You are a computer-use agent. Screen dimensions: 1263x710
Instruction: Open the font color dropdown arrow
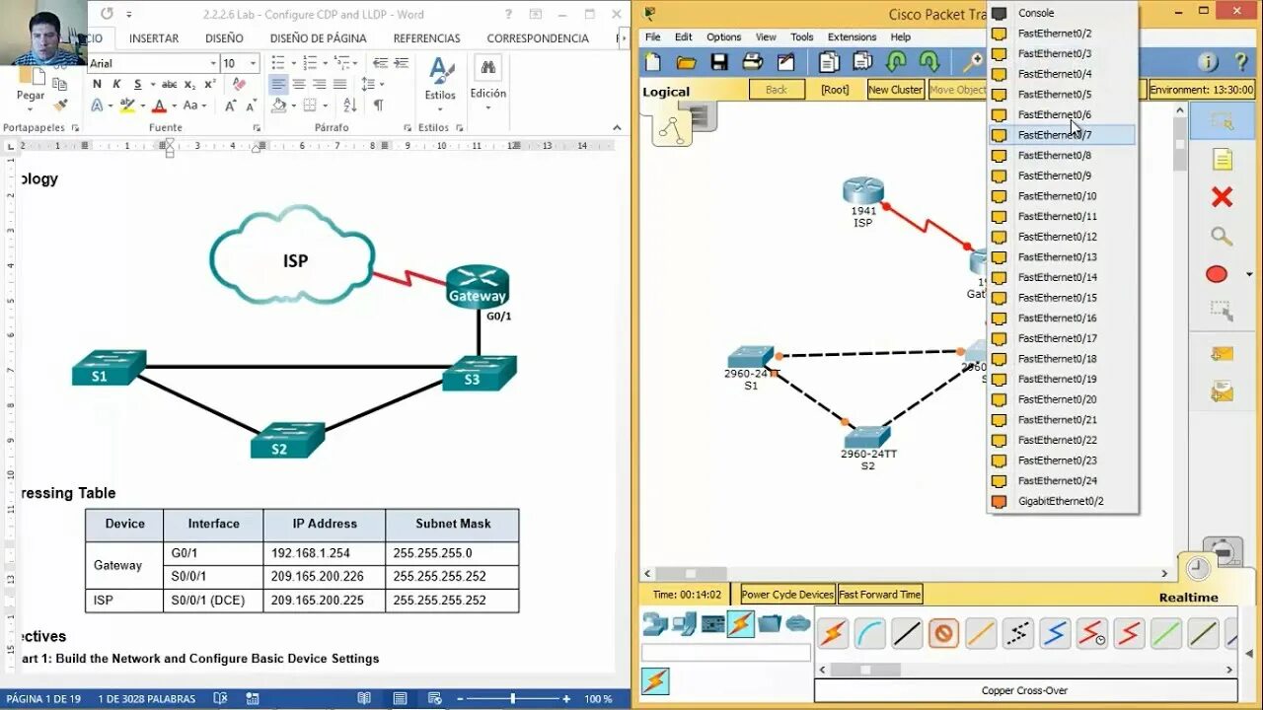(x=174, y=106)
